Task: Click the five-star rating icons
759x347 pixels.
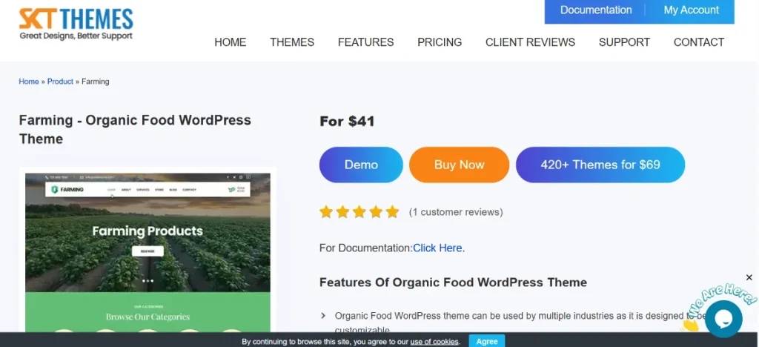Action: pyautogui.click(x=359, y=212)
